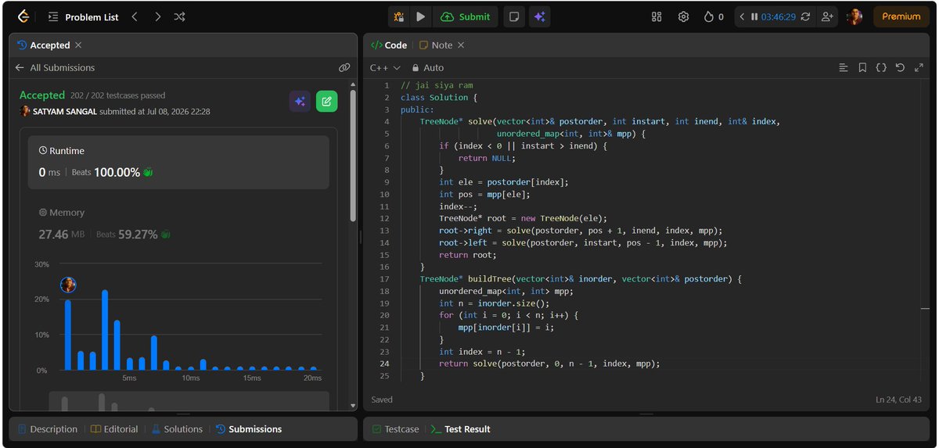Copy the submission link icon

(344, 68)
